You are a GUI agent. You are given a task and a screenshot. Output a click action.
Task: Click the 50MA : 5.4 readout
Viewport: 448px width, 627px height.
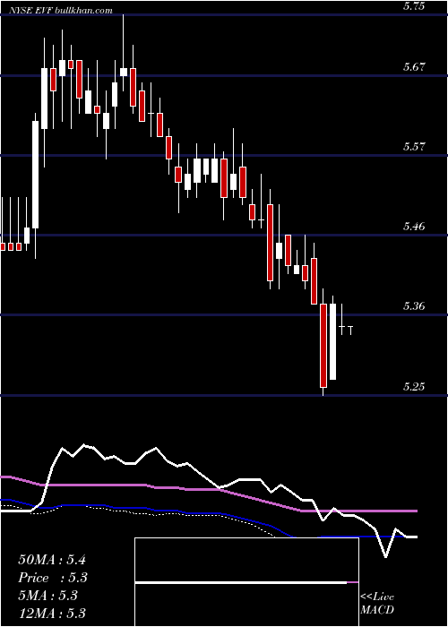[52, 560]
